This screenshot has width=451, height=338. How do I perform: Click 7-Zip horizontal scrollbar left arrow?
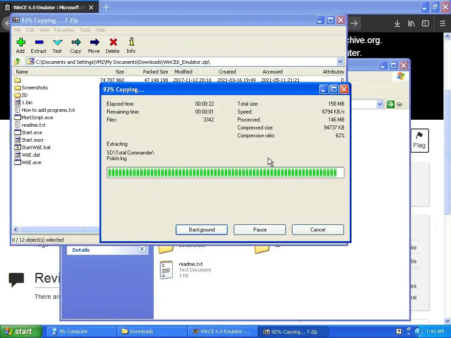pos(16,229)
